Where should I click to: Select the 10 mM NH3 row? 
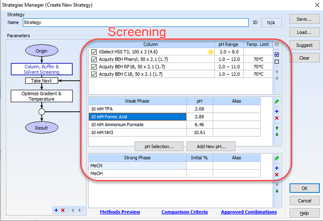pyautogui.click(x=175, y=133)
